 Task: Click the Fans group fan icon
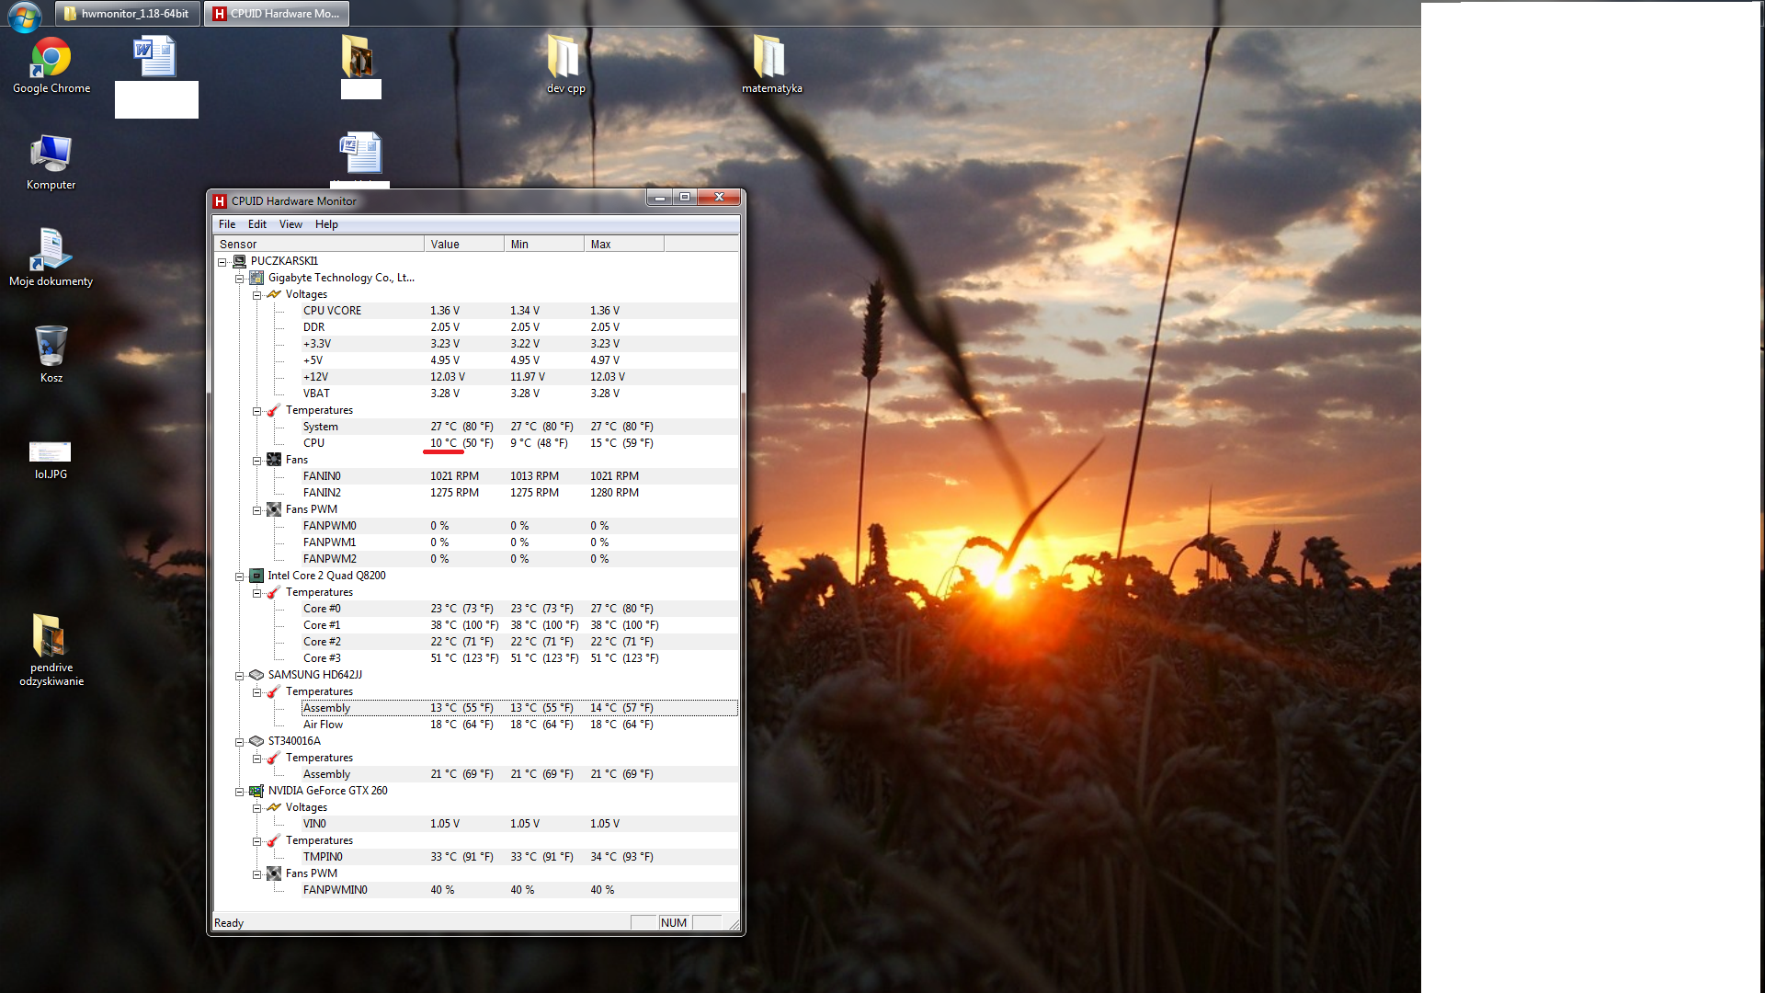[274, 460]
